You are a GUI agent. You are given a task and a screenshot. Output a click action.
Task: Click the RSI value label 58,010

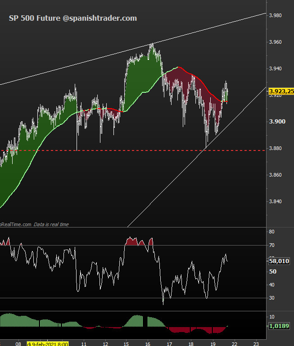pyautogui.click(x=279, y=261)
